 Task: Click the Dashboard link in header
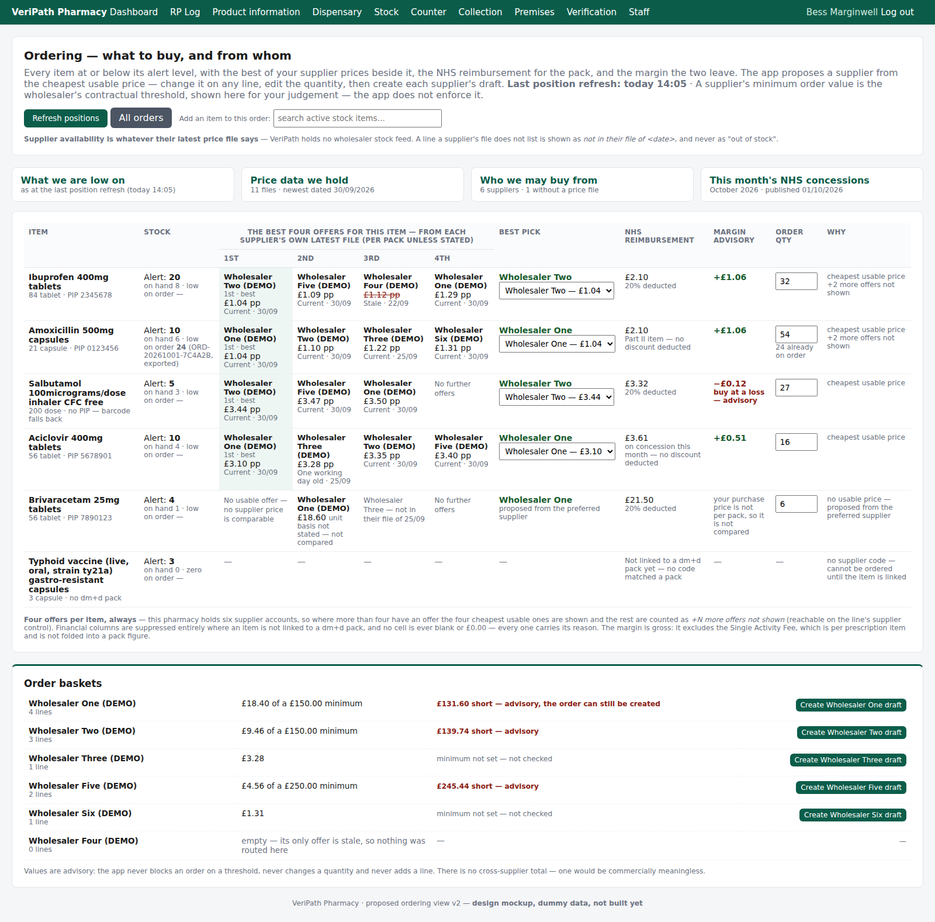134,12
